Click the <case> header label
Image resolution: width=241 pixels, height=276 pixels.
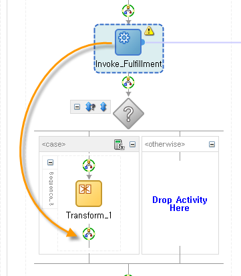coord(53,144)
